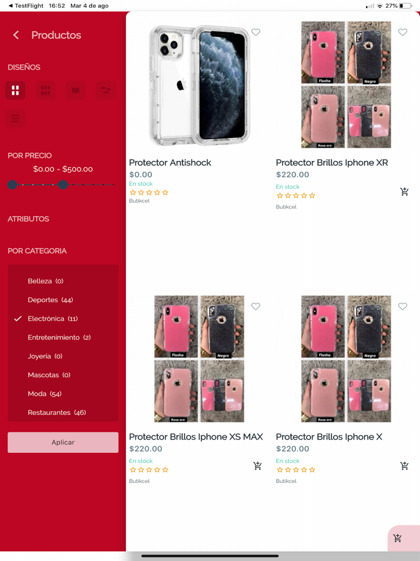Add Protector Brillos Iphone XR to cart

[x=404, y=192]
